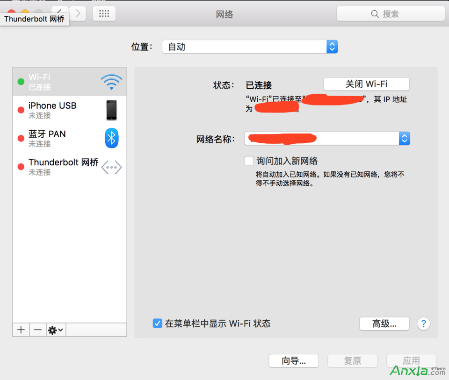Click the green status dot beside Wi-Fi
Viewport: 449px width, 380px height.
(x=21, y=82)
